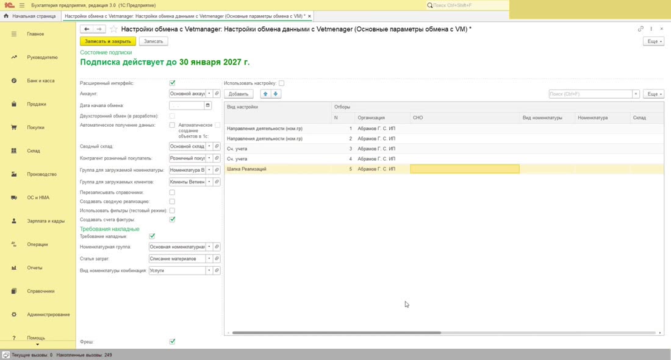Expand the Аккаунт dropdown list

click(x=209, y=93)
